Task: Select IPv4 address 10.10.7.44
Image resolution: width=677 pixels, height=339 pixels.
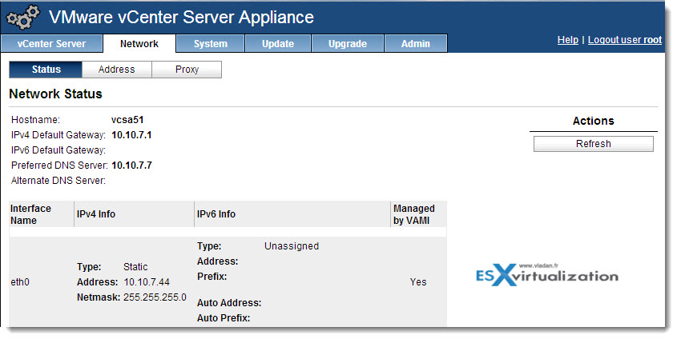Action: pos(147,282)
